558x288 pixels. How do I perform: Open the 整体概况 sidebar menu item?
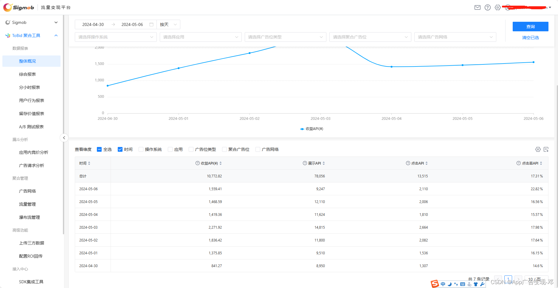[x=31, y=61]
